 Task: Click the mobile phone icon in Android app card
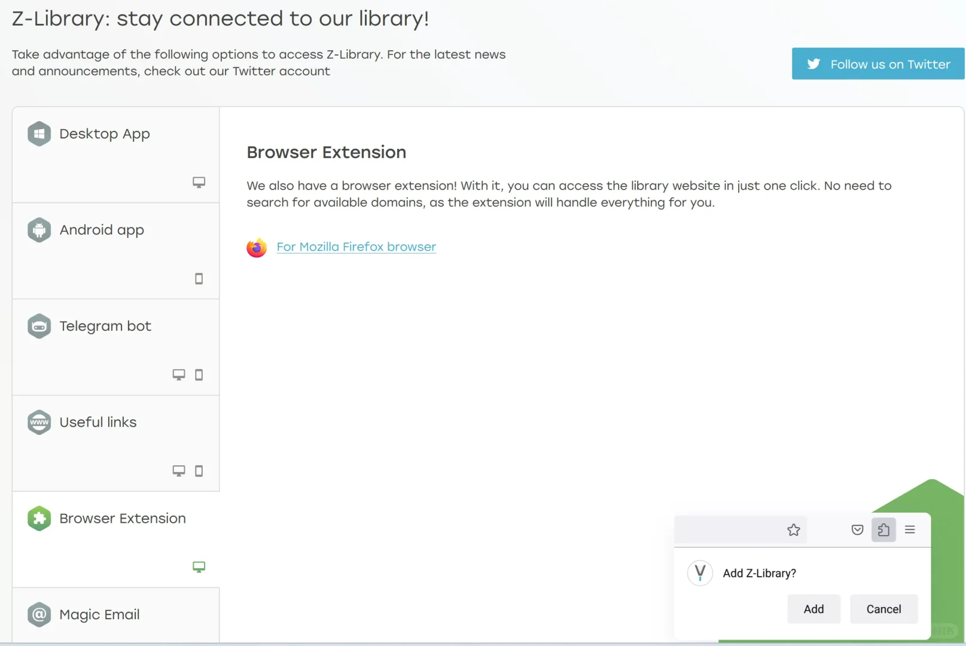(x=199, y=279)
